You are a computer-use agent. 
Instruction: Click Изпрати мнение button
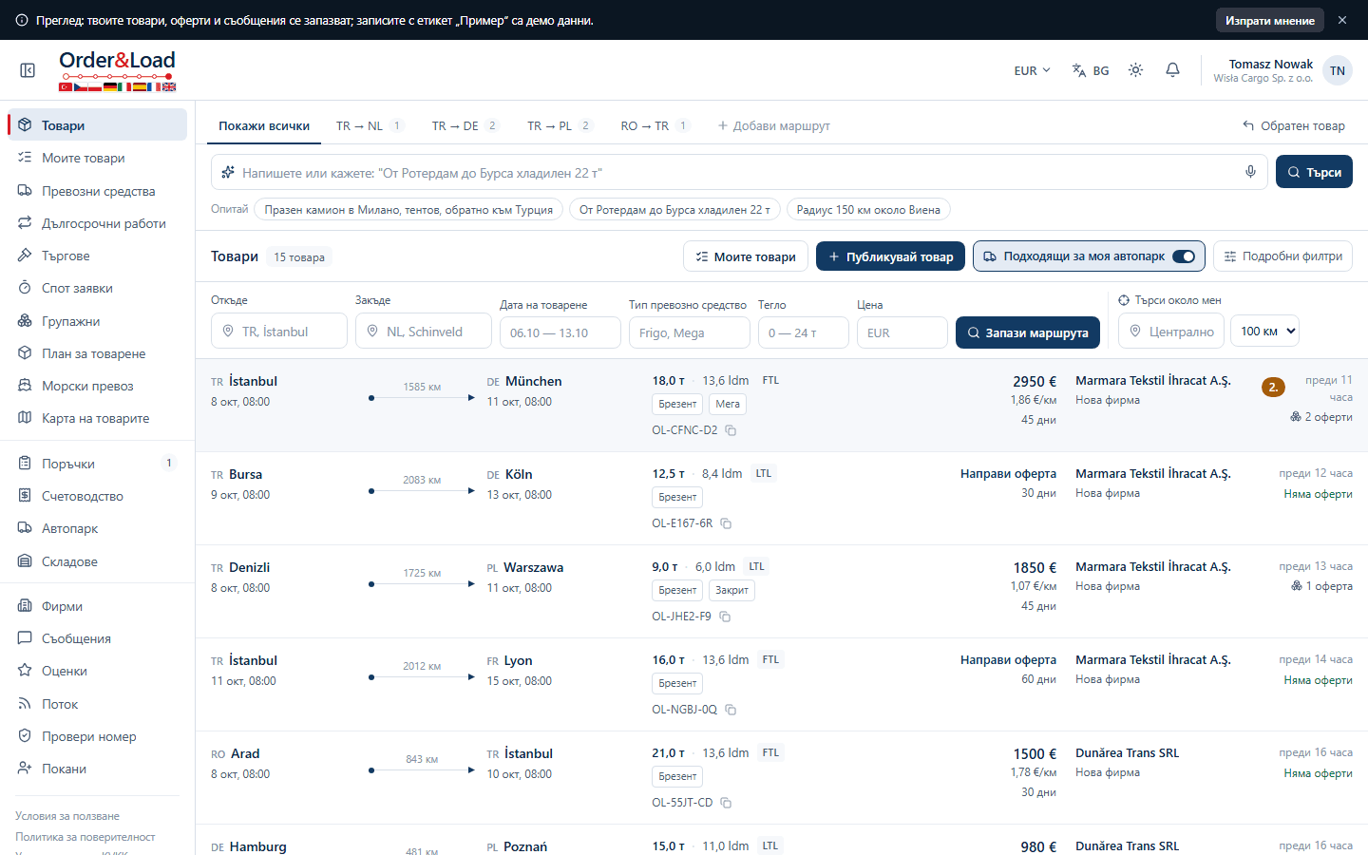point(1269,20)
